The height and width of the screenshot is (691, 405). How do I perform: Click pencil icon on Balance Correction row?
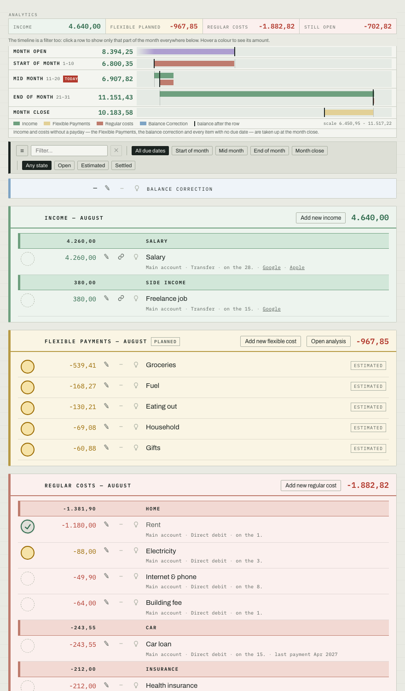(x=107, y=188)
